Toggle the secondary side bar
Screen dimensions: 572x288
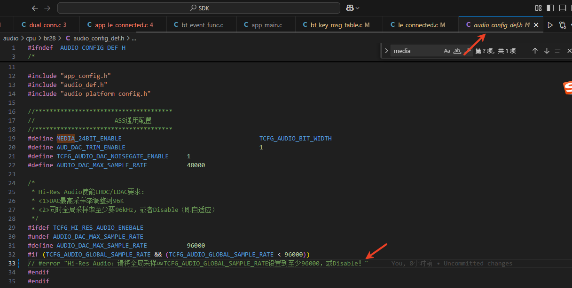point(571,8)
